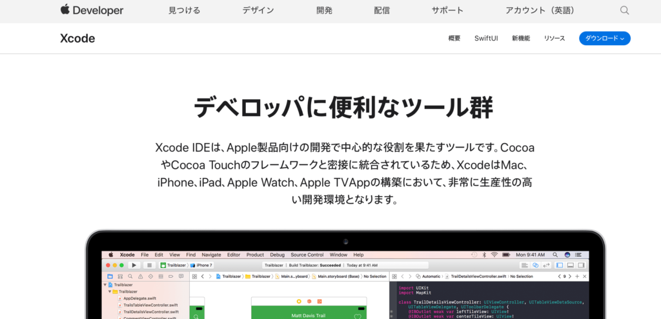This screenshot has height=319, width=661.
Task: Select the Breakpoint navigator icon
Action: 170,276
